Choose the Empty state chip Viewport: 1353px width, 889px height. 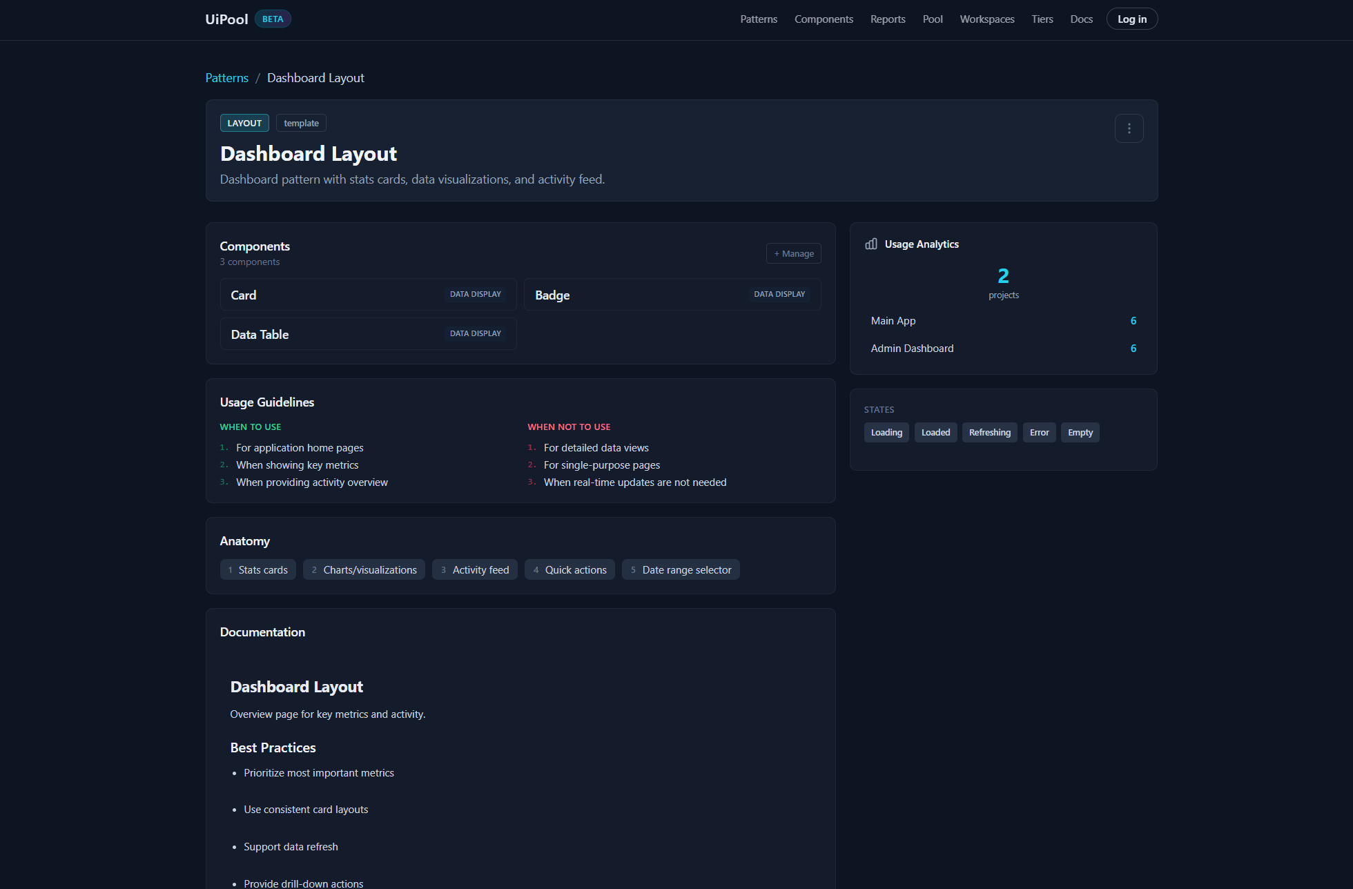coord(1080,433)
